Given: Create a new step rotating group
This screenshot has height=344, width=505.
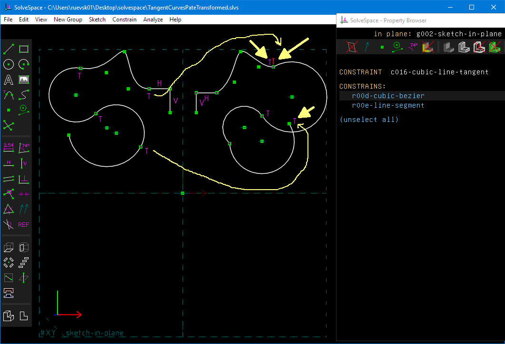Looking at the screenshot, I should pos(9,263).
